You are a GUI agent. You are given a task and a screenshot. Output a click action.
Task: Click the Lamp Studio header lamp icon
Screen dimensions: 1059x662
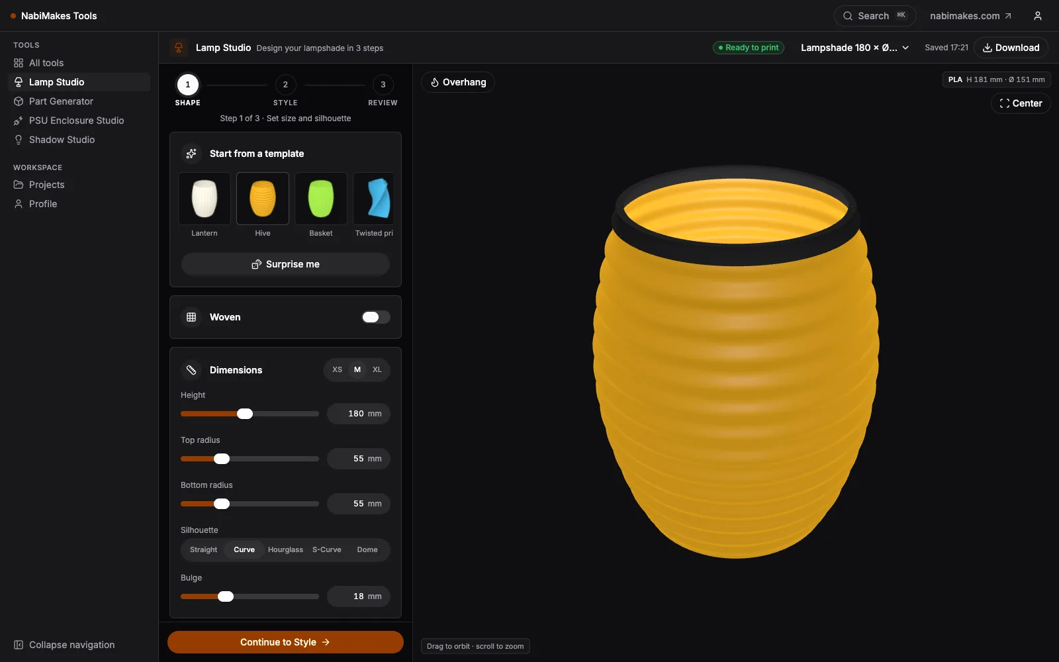(179, 48)
